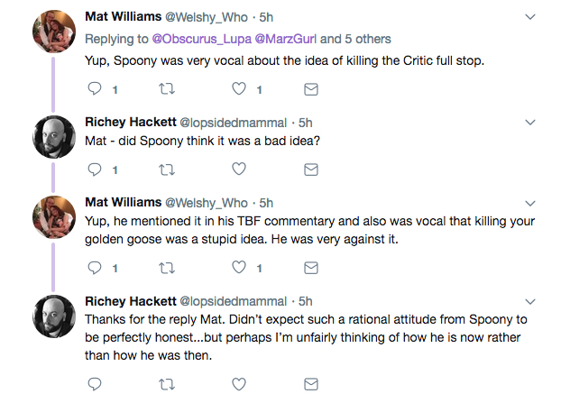Viewport: 570px width, 394px height.
Task: Retweet the golden goose tweet
Action: pos(167,268)
